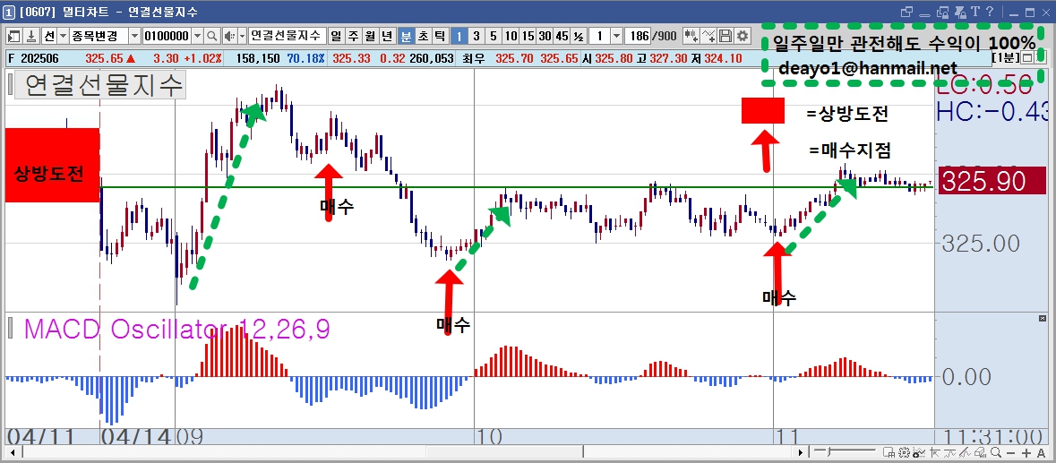Click the table view icon in bottom bar
This screenshot has height=463, width=1056.
click(889, 452)
